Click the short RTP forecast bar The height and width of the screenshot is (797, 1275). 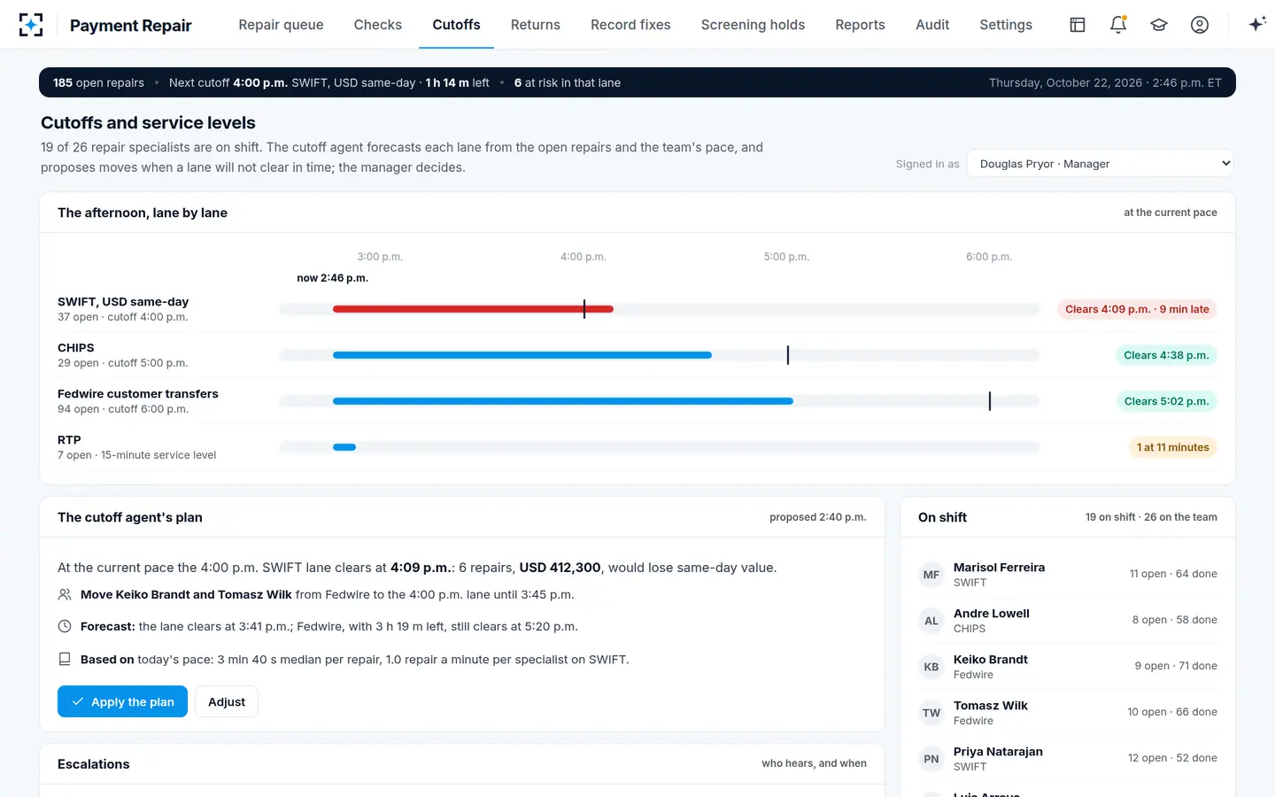344,447
